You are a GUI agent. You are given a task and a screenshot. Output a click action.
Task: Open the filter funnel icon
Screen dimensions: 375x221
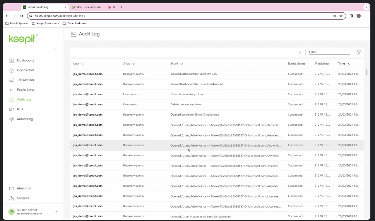359,52
